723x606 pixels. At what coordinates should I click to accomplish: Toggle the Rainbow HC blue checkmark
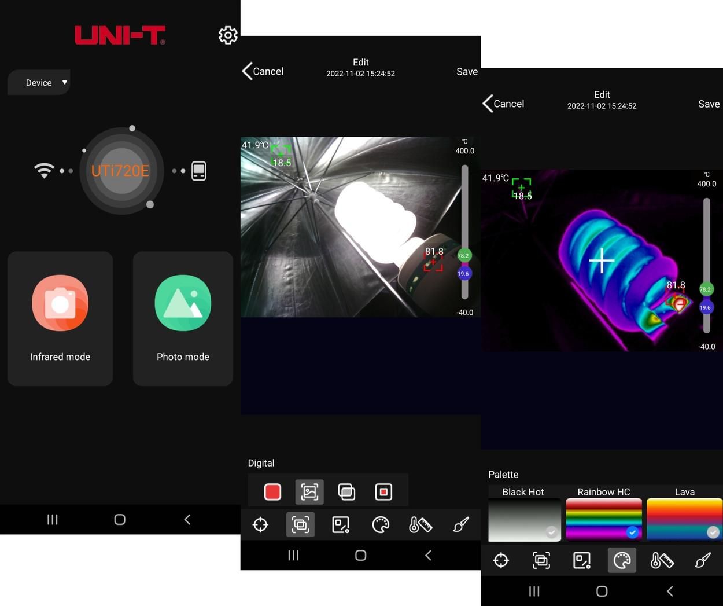(632, 532)
